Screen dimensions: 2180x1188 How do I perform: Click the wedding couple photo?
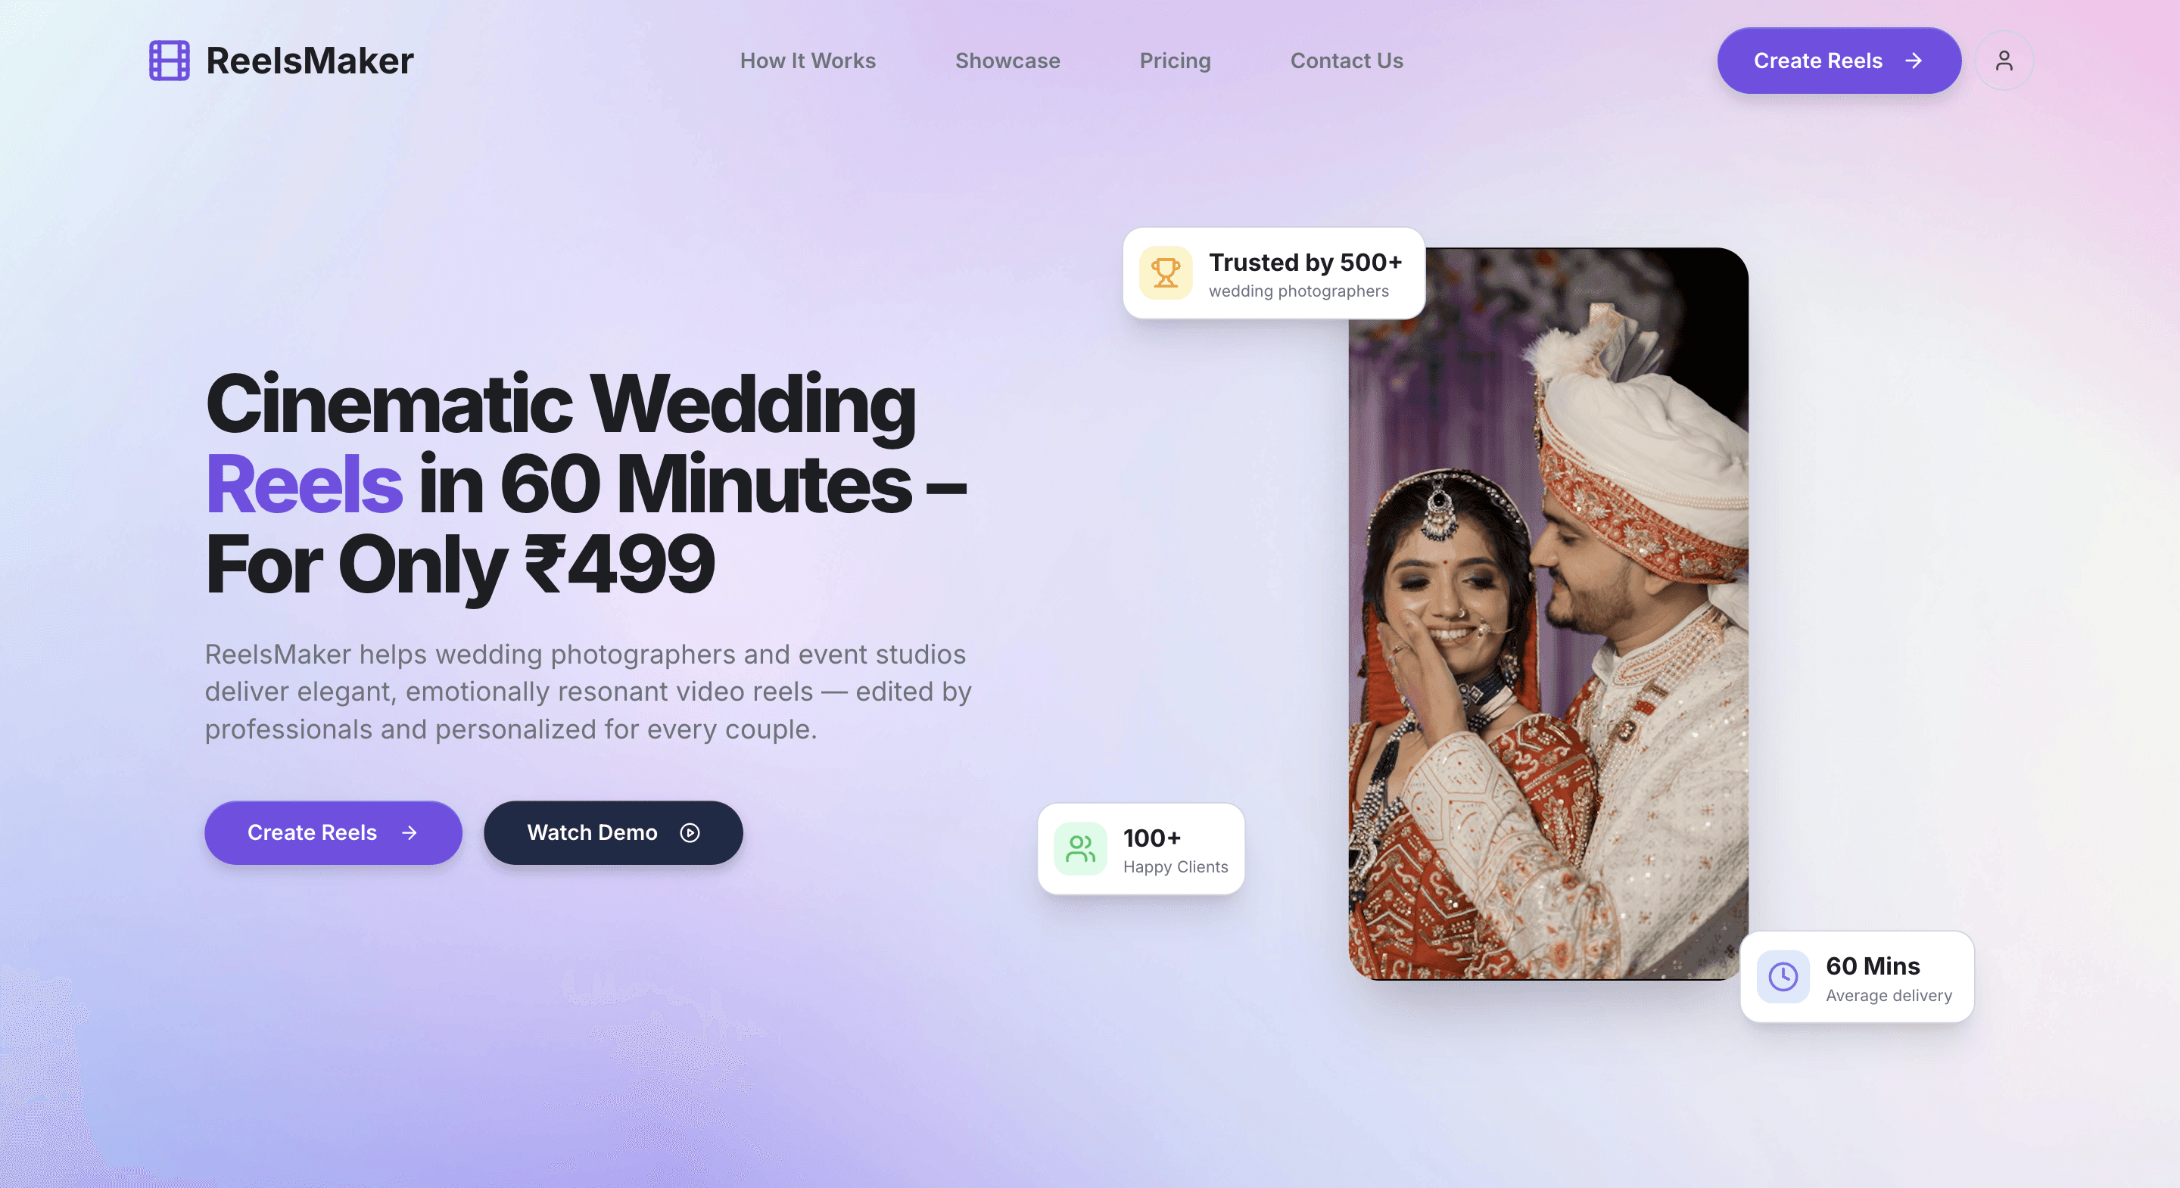pyautogui.click(x=1548, y=614)
